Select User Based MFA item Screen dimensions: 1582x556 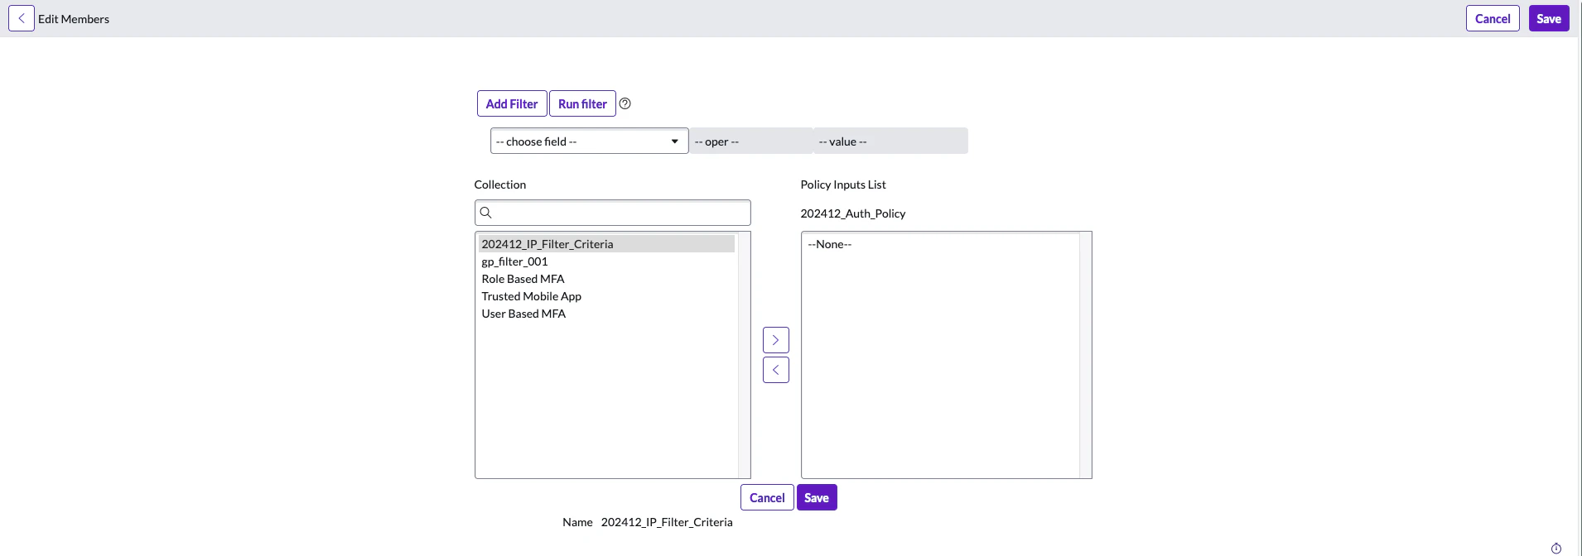[x=606, y=314]
